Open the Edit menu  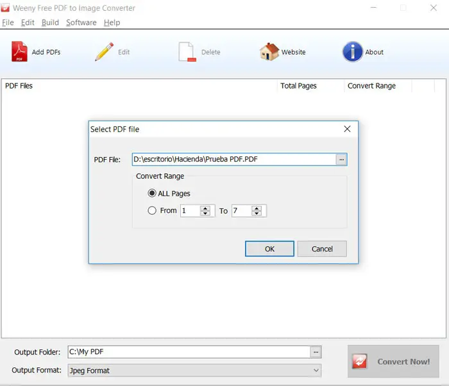28,22
